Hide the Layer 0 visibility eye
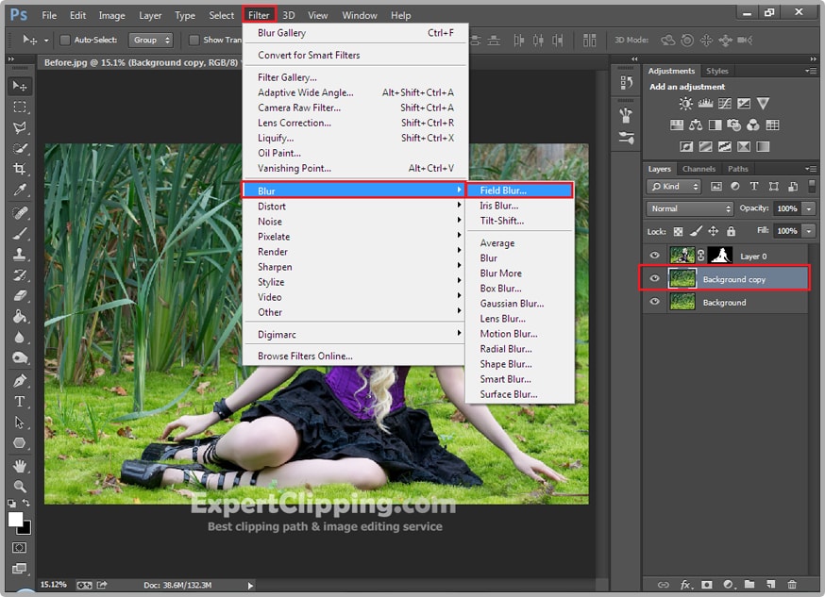 coord(654,256)
